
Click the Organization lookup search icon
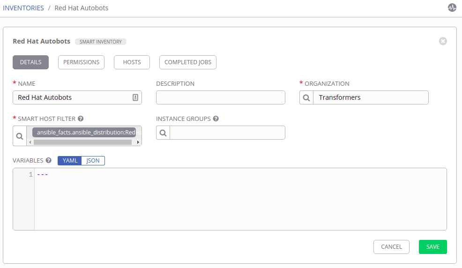coord(306,97)
